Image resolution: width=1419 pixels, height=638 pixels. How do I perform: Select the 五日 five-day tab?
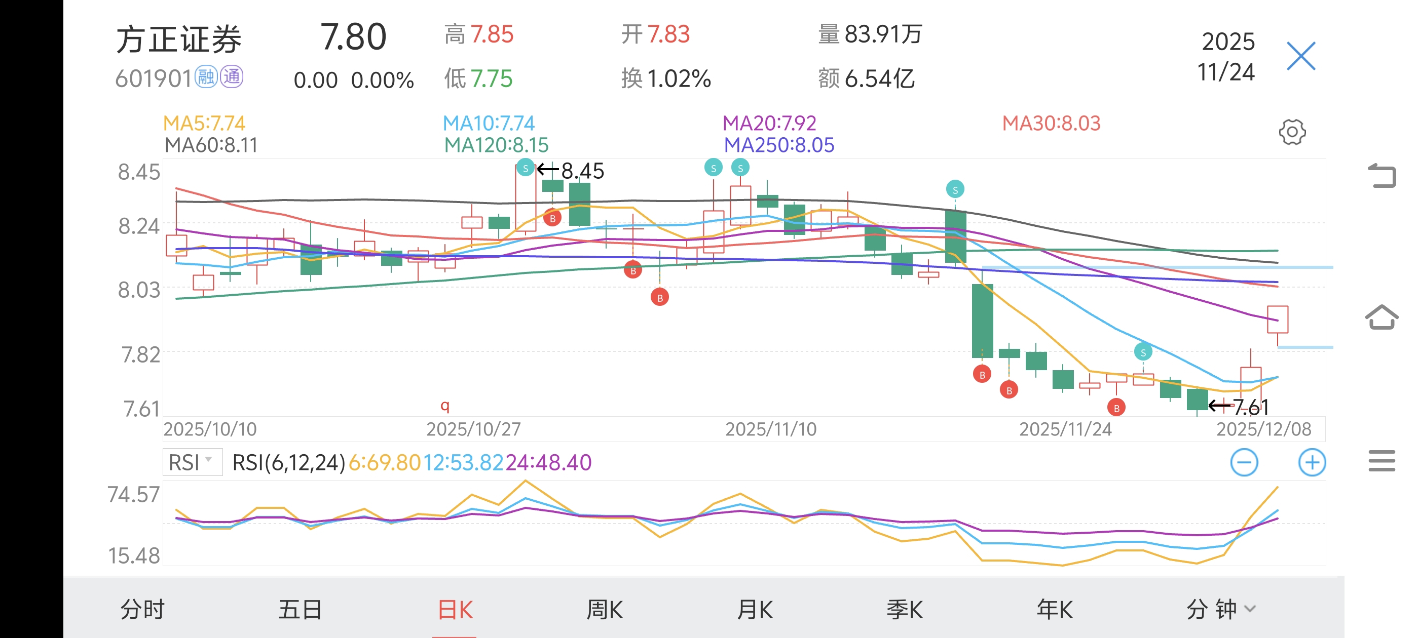300,609
